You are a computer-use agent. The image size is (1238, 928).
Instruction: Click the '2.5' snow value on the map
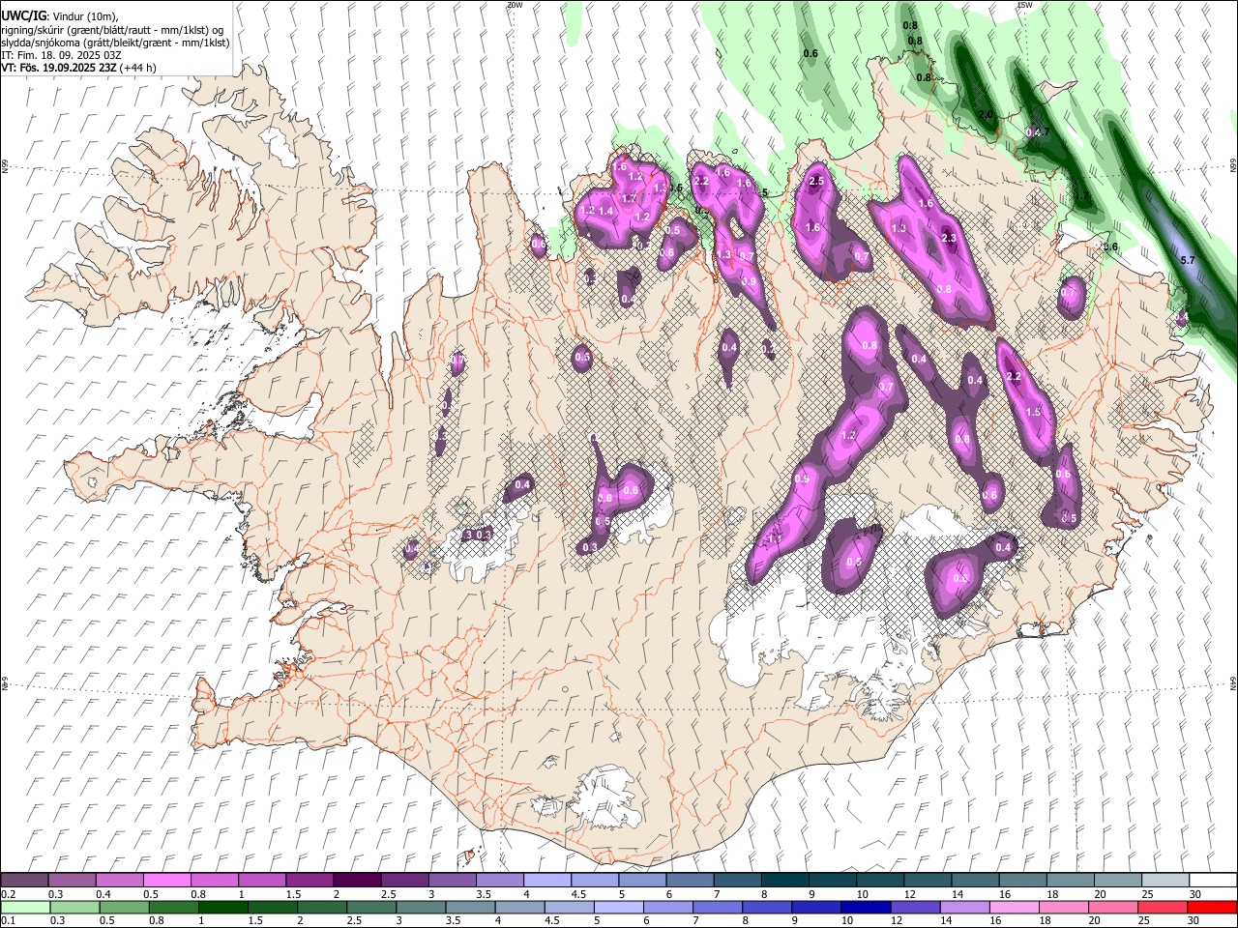coord(815,182)
